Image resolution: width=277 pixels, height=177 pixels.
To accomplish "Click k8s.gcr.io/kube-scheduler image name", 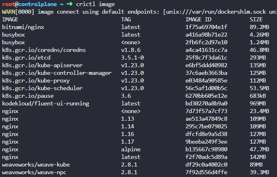I will (x=42, y=88).
